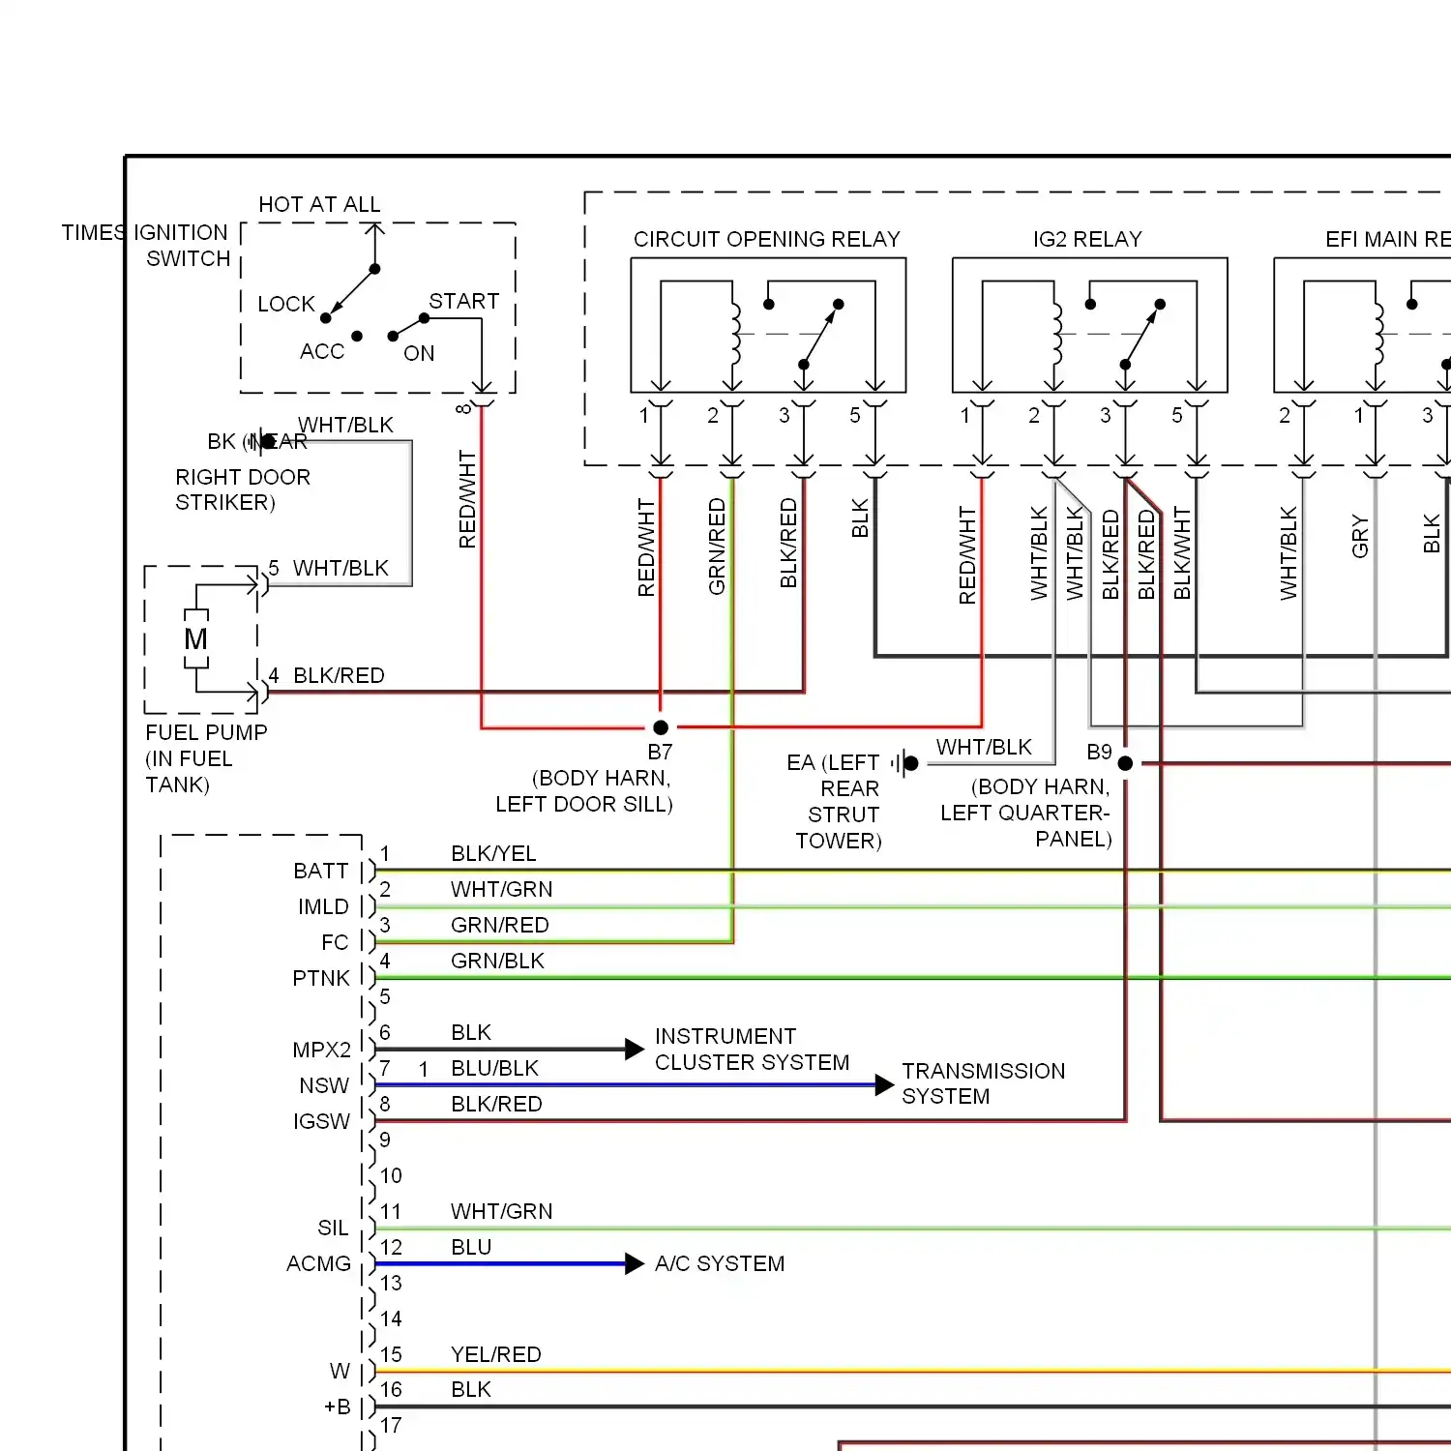
Task: Click the fuel pump motor M symbol
Action: point(196,638)
